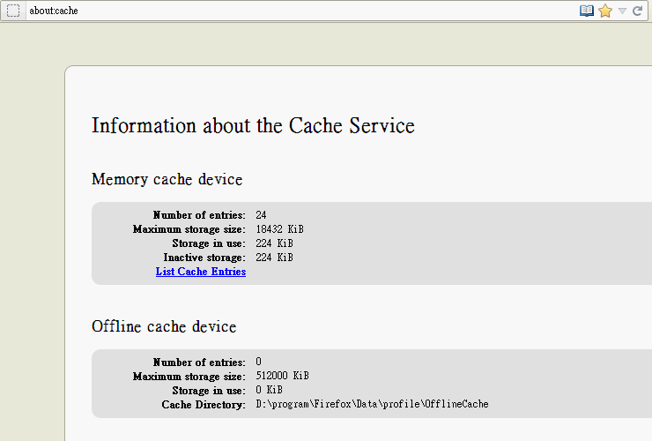Open the List Cache Entries link
The height and width of the screenshot is (441, 652).
point(201,272)
